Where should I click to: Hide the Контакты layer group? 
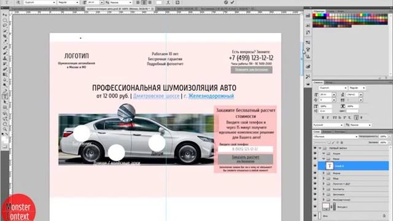(x=315, y=189)
